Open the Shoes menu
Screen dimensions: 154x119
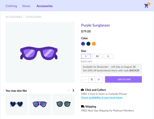coord(26,6)
